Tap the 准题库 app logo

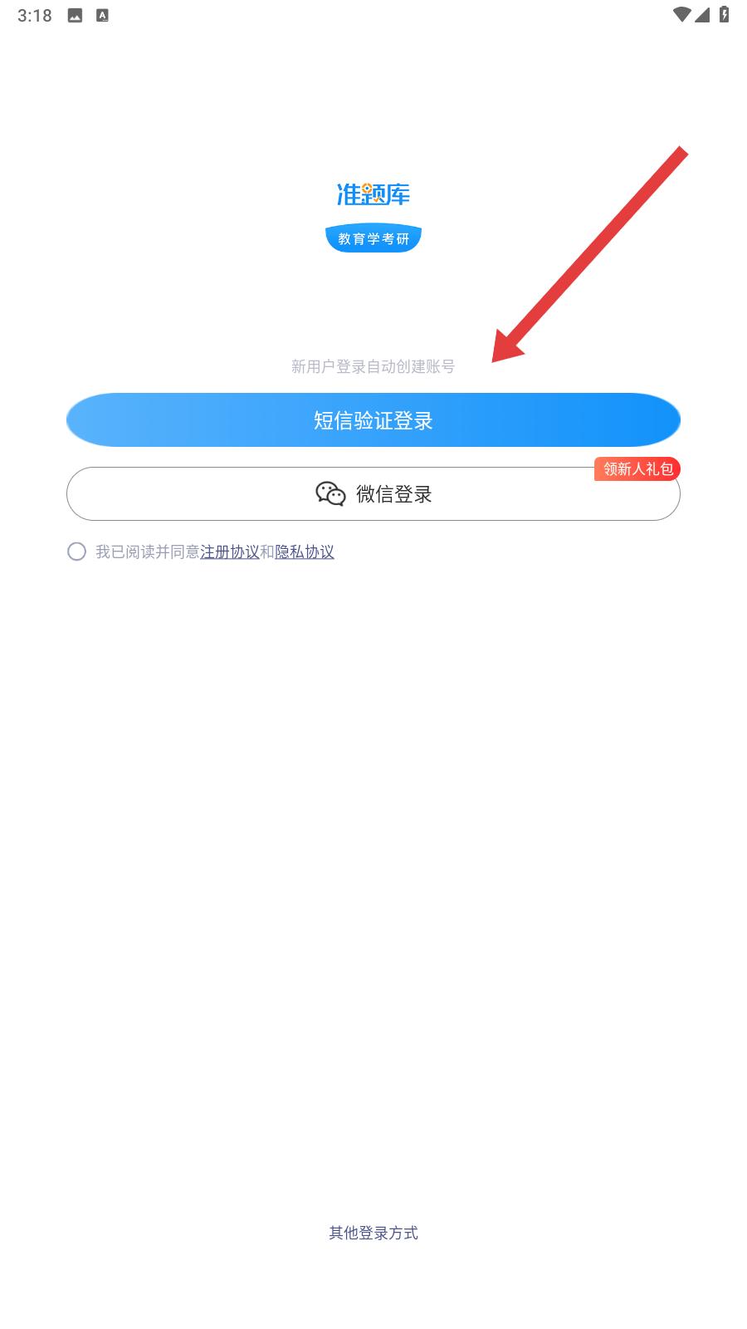click(373, 194)
